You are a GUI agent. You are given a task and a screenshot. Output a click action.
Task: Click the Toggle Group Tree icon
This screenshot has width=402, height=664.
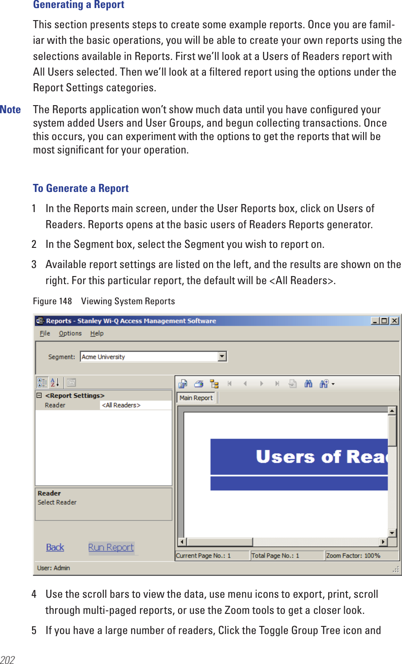pyautogui.click(x=214, y=383)
